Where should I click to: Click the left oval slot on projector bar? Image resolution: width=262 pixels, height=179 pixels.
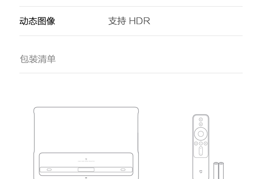(x=49, y=170)
